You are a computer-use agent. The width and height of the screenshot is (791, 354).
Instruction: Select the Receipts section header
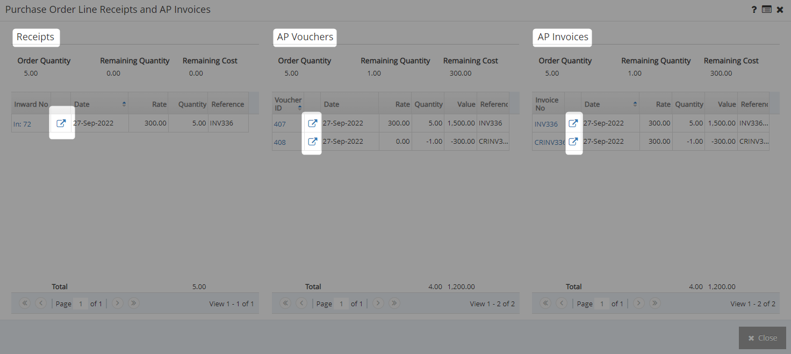pyautogui.click(x=35, y=37)
